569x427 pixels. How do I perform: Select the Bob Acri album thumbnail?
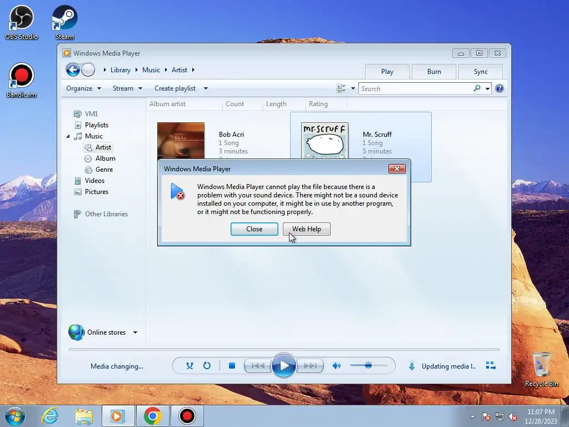pyautogui.click(x=181, y=141)
